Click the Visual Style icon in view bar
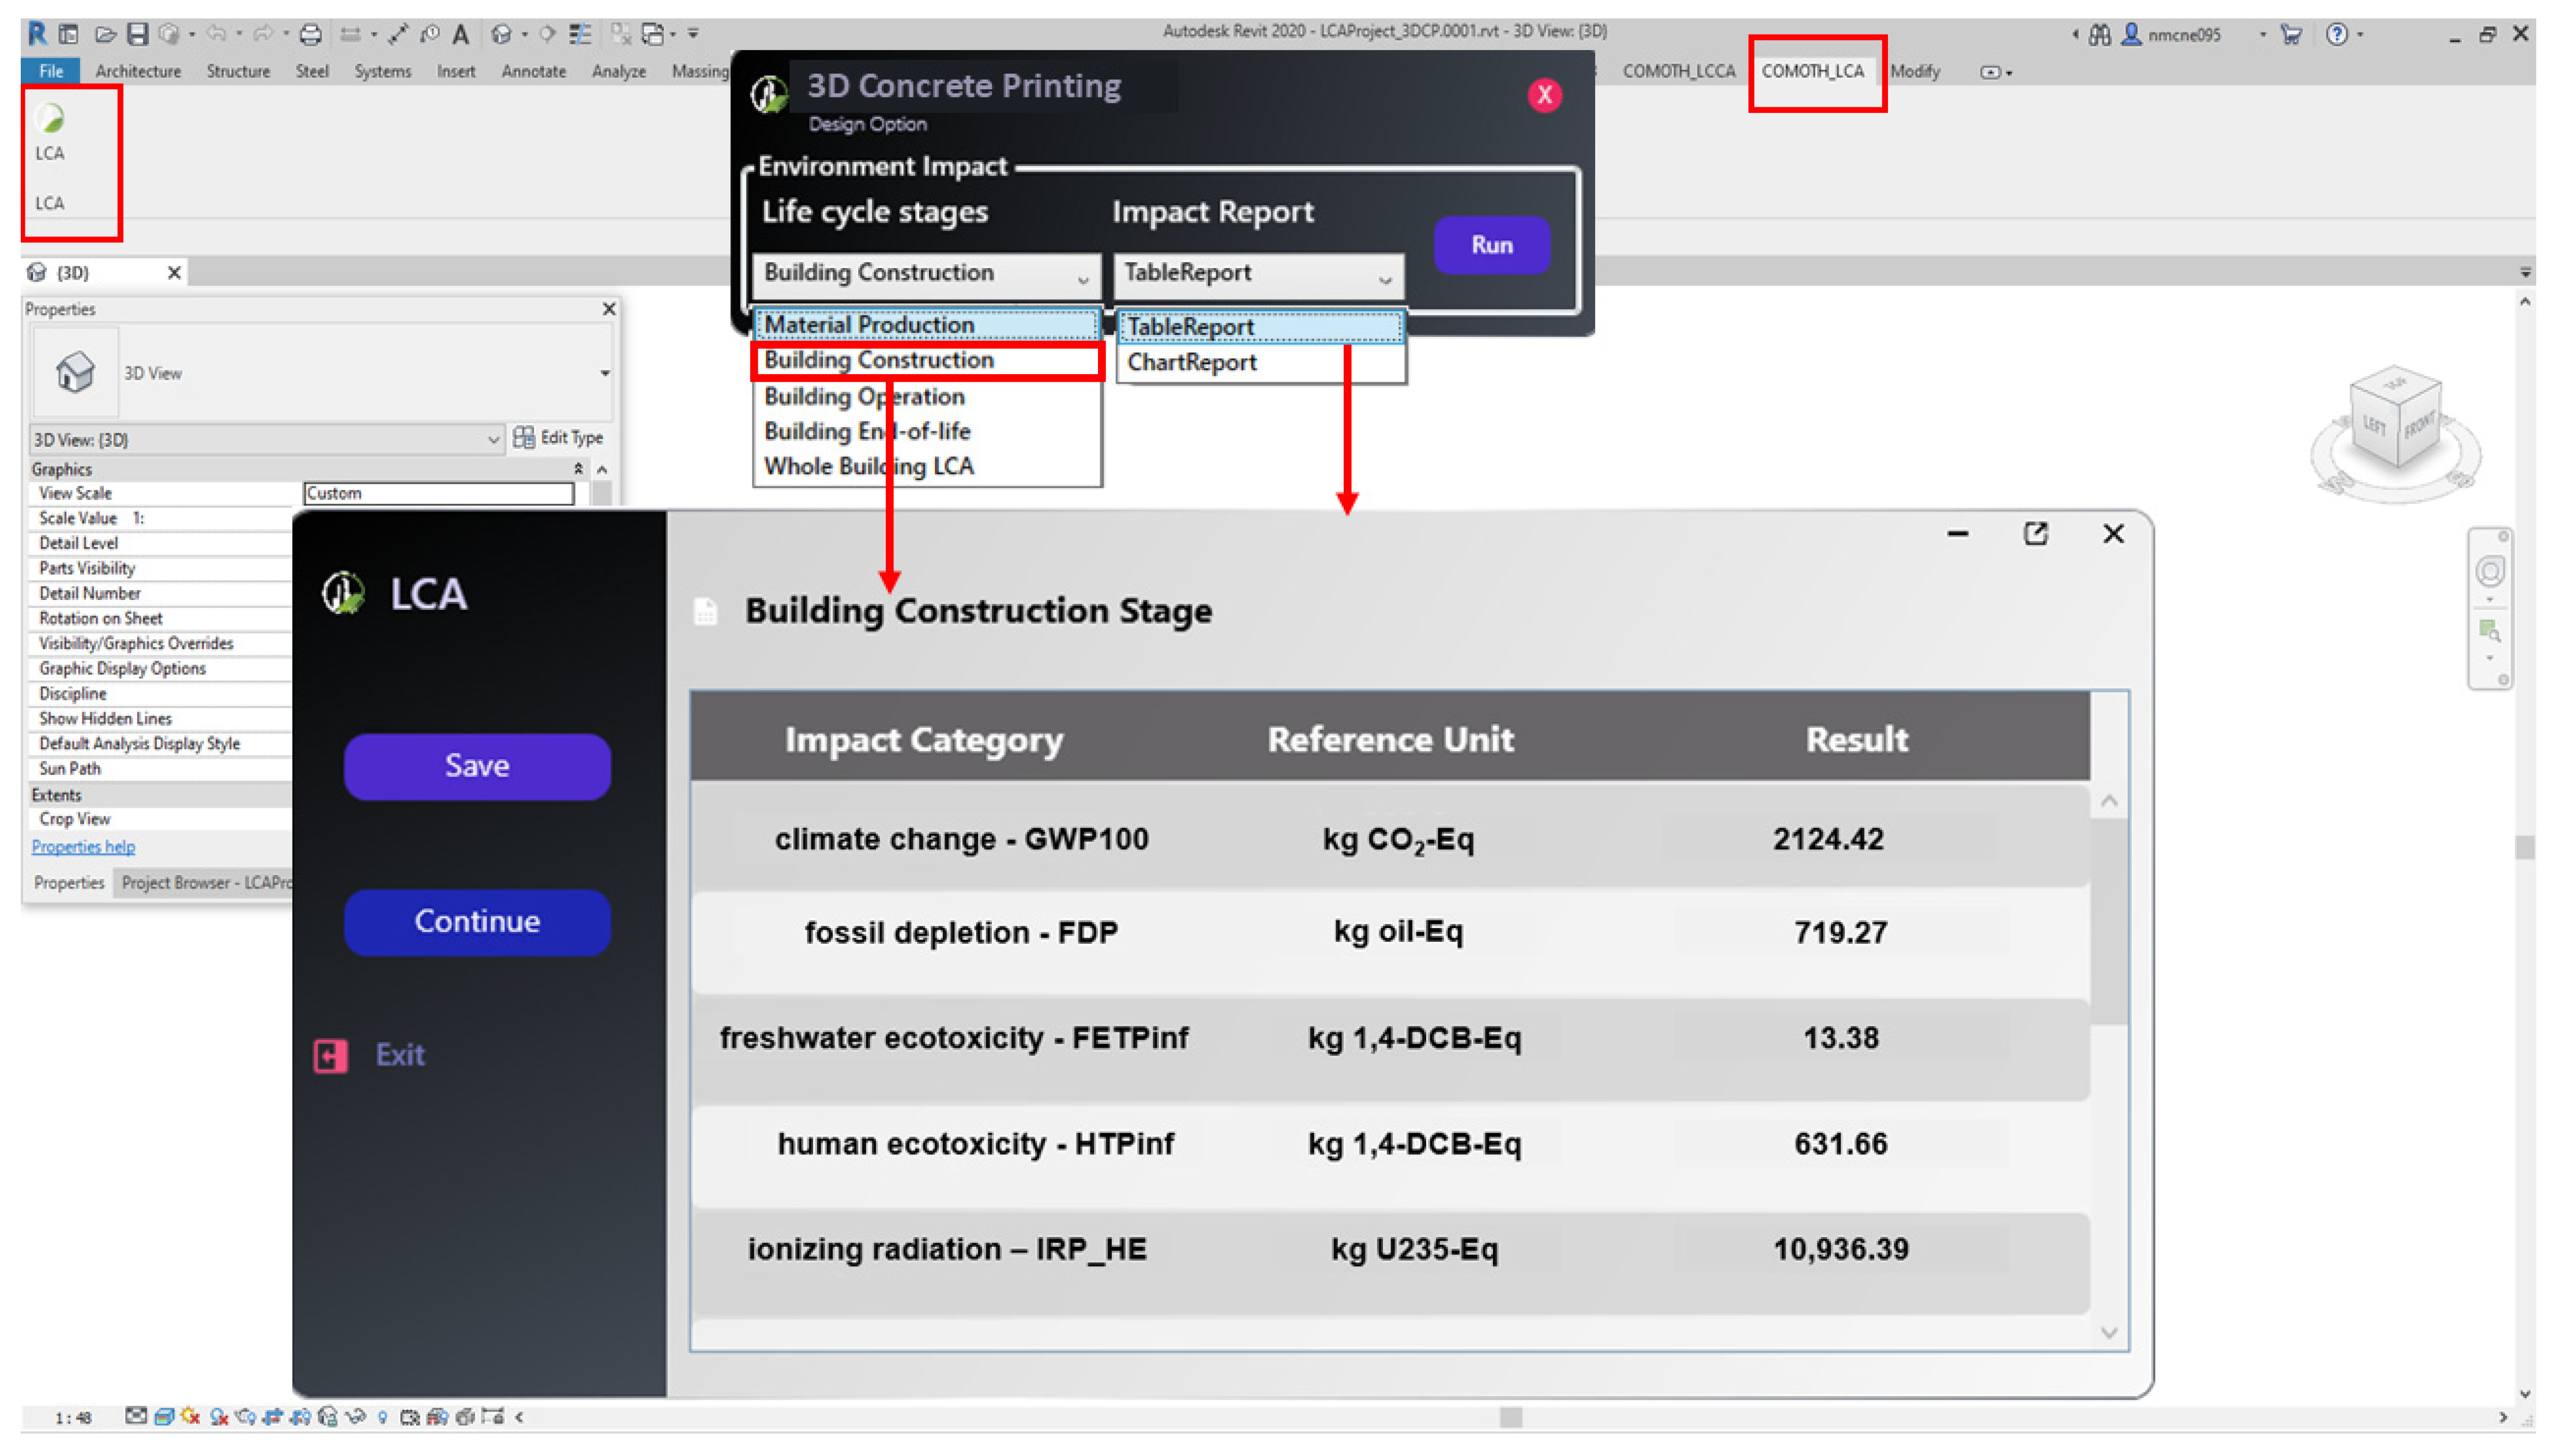Image resolution: width=2557 pixels, height=1456 pixels. (165, 1417)
